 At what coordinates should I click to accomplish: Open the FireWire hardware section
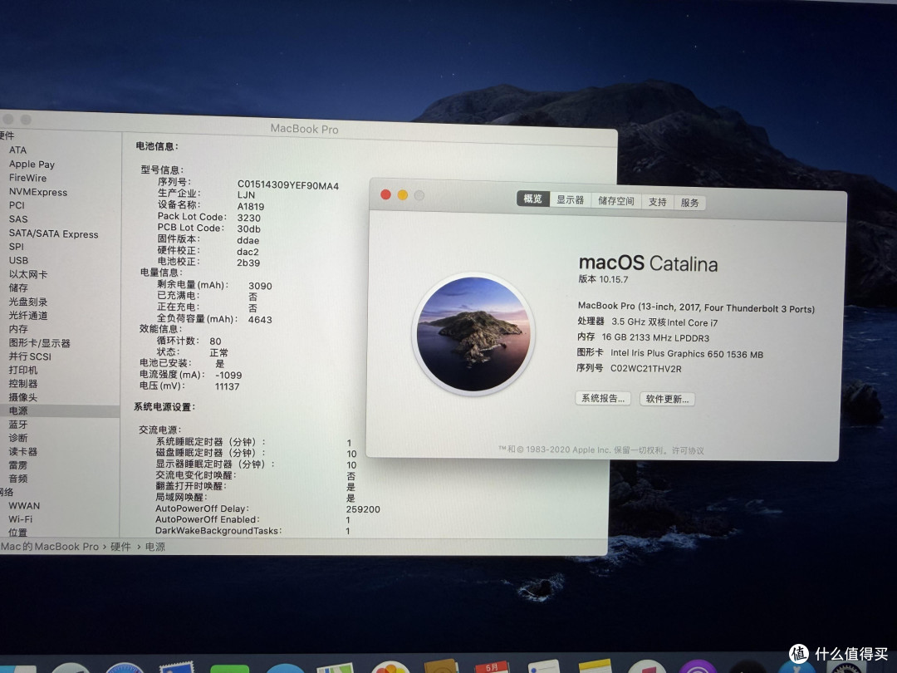(27, 178)
